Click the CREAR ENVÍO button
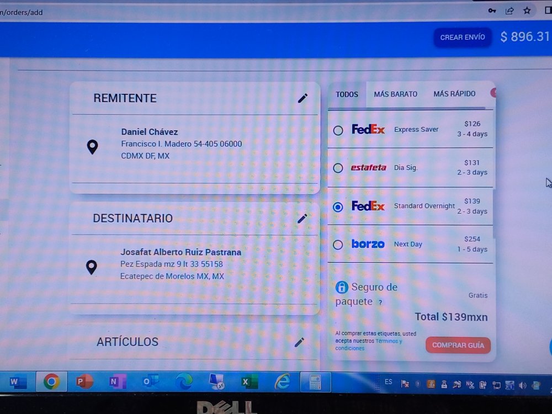Image resolution: width=552 pixels, height=414 pixels. [463, 38]
